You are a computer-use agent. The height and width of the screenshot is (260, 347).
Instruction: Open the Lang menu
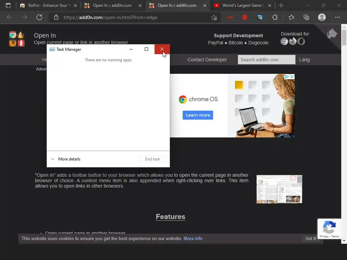pos(304,60)
